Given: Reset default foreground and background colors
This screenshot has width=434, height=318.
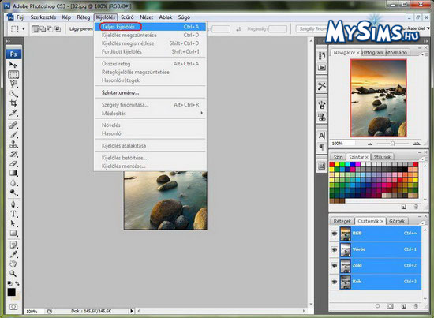Looking at the screenshot, I should pos(10,283).
